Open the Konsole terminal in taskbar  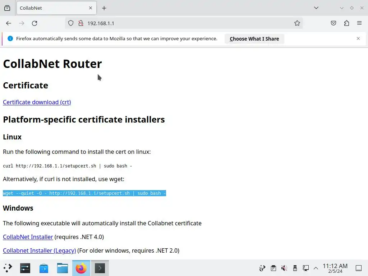[100, 268]
